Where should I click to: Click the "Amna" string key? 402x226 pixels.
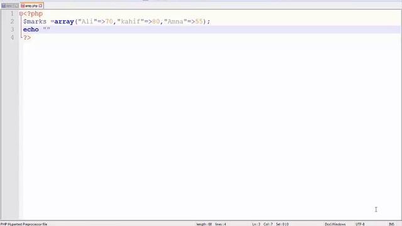click(x=175, y=21)
